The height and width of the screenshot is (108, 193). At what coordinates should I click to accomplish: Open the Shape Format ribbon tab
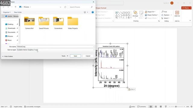coord(101,8)
